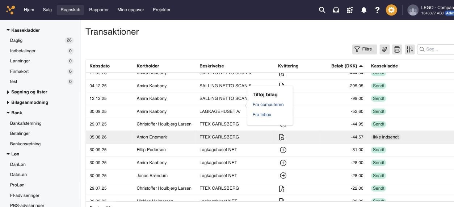Screen dimensions: 454x207
Task: Sort by the Kortholder column header
Action: pos(148,66)
